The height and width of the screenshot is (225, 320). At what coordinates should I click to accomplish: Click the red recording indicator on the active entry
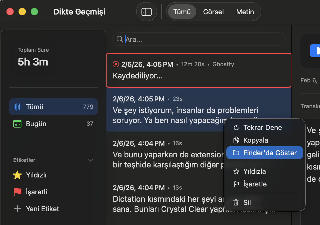click(x=116, y=64)
